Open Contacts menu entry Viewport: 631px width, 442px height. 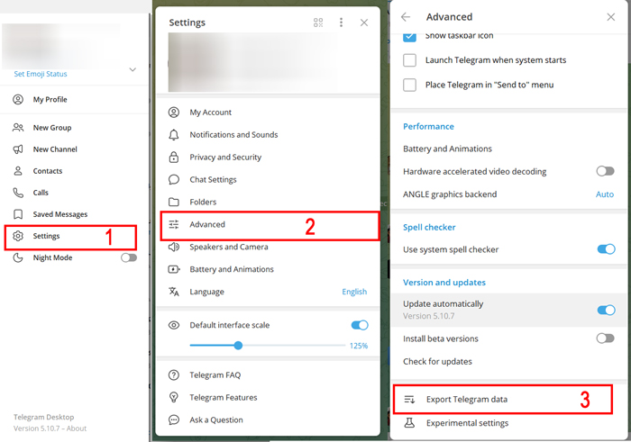point(75,171)
